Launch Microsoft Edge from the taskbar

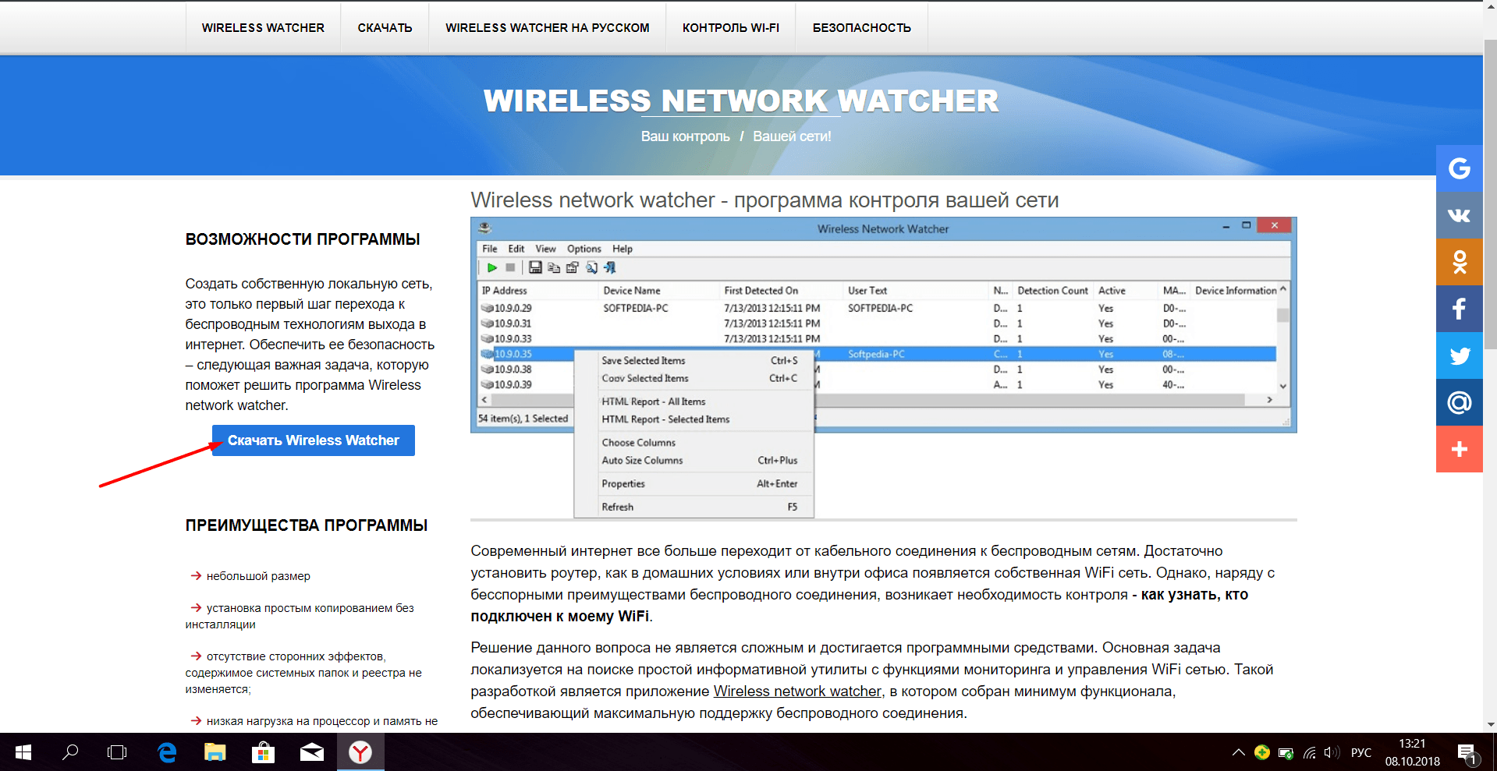click(167, 752)
